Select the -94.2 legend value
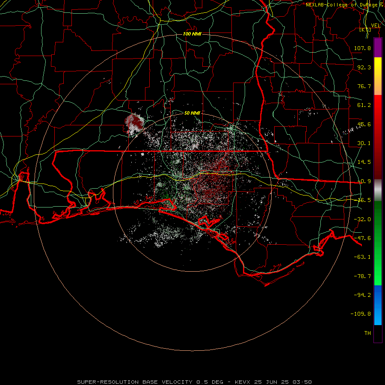This screenshot has width=385, height=385. 362,295
